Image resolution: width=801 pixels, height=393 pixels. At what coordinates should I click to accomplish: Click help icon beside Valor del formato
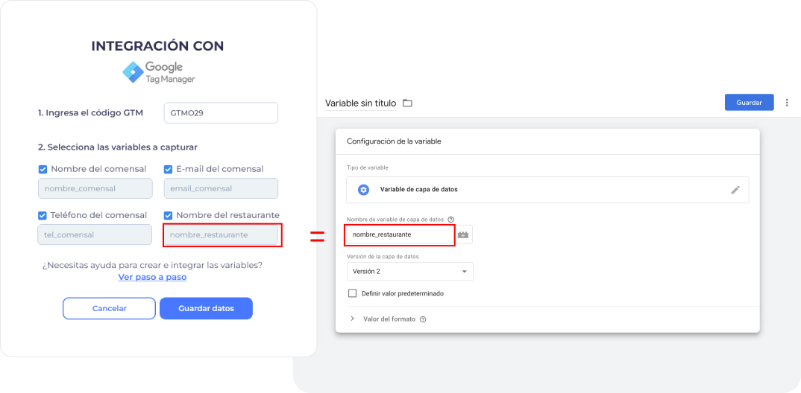(x=423, y=319)
